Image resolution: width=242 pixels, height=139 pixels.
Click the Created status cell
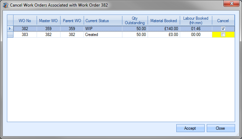point(103,35)
